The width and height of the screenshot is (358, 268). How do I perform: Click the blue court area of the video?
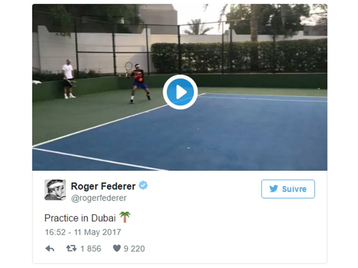(x=224, y=134)
